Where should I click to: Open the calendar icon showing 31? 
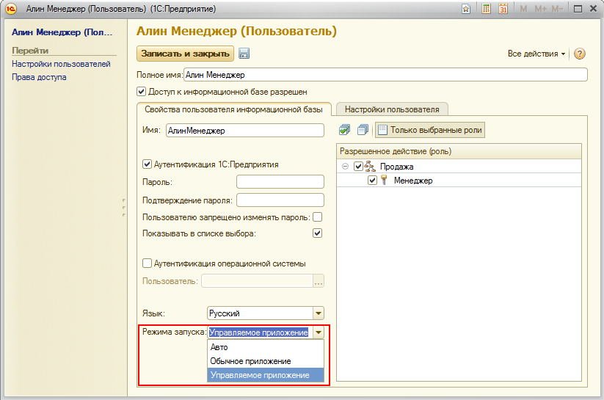coord(503,9)
